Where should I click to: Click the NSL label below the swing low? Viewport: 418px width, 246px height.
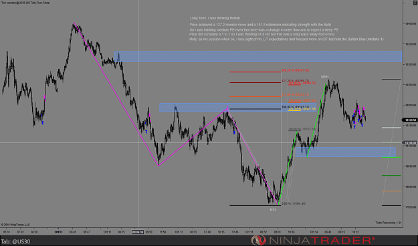click(x=273, y=210)
